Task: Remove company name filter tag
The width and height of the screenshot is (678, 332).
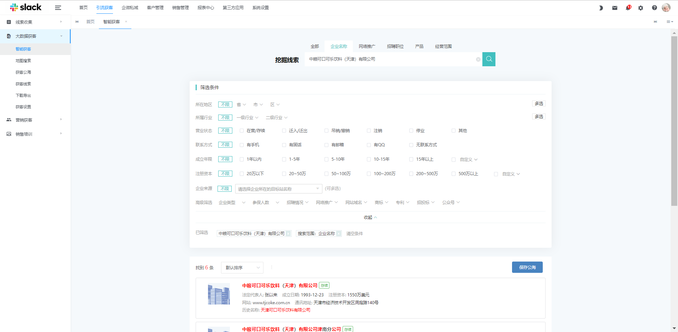Action: pos(288,233)
